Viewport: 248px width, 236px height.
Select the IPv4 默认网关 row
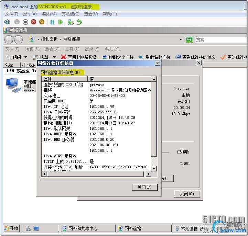coord(97,128)
